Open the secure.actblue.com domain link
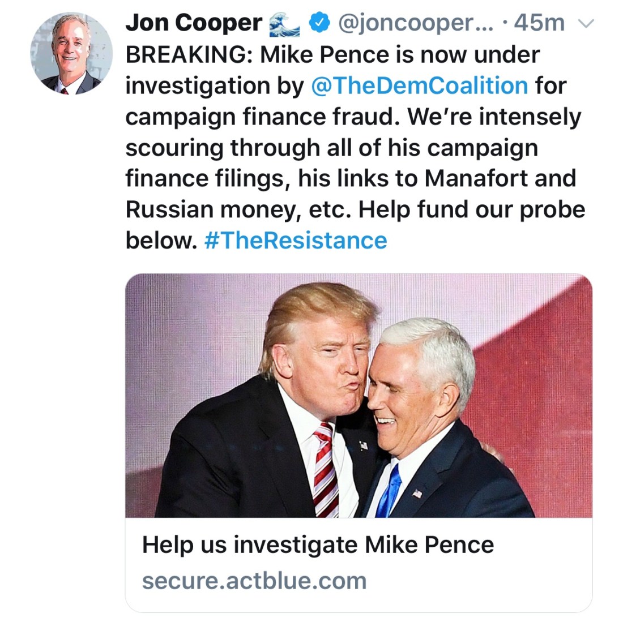The image size is (623, 622). click(254, 581)
